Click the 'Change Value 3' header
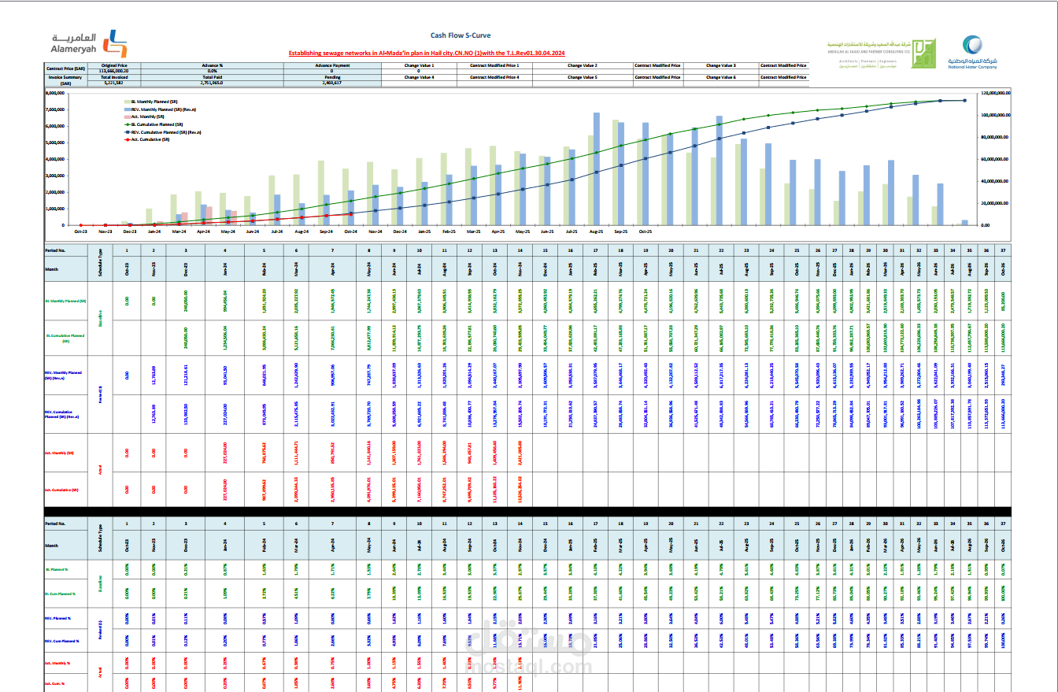Screen dimensions: 1058x692 point(721,65)
